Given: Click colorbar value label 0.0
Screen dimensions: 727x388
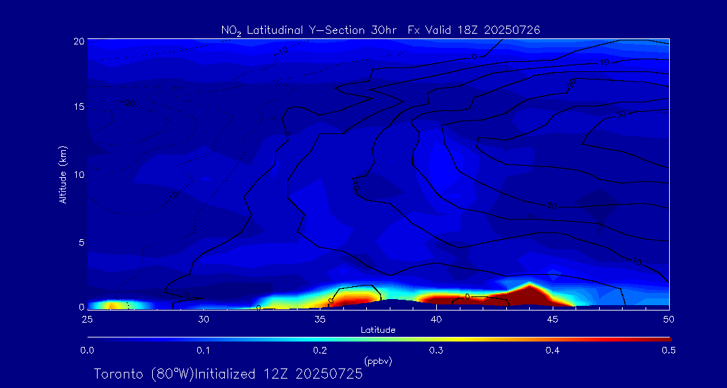Looking at the screenshot, I should click(x=88, y=350).
